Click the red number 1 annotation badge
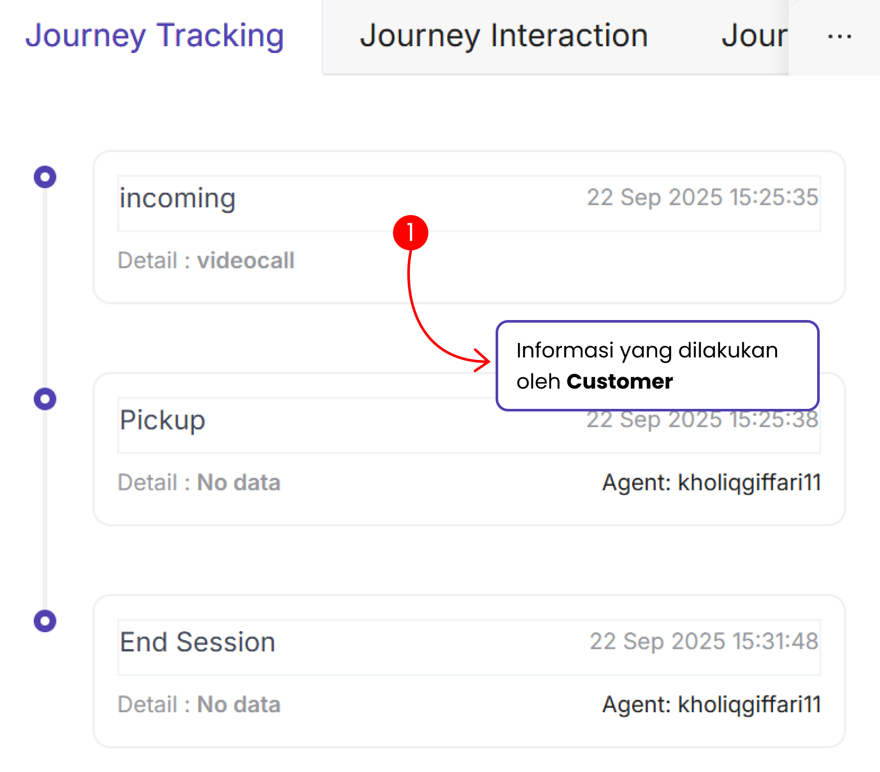The height and width of the screenshot is (772, 880). coord(410,232)
